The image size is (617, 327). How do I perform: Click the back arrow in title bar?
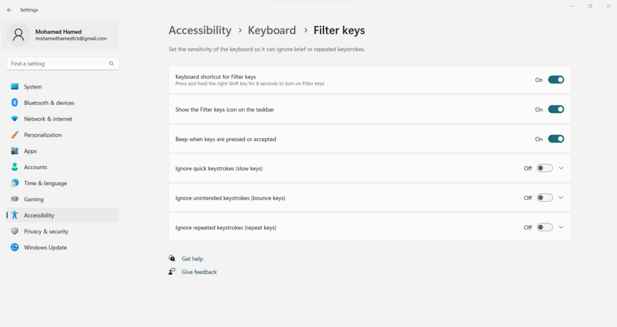click(x=10, y=10)
